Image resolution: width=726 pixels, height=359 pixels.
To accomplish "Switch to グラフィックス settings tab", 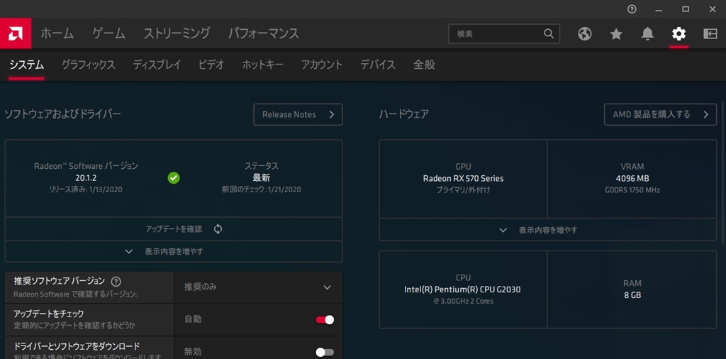I will point(89,65).
